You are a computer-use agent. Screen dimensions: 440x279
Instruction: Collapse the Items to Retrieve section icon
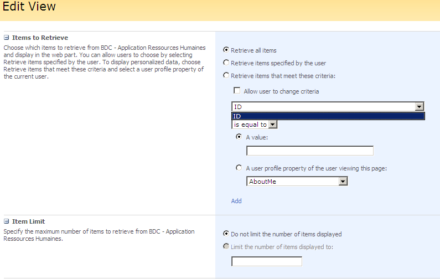6,38
